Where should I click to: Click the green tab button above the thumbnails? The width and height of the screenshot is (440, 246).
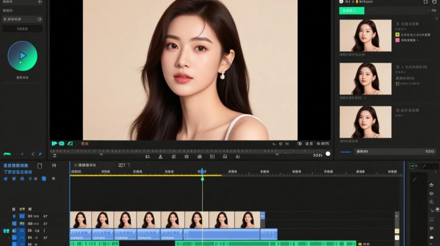pyautogui.click(x=352, y=11)
